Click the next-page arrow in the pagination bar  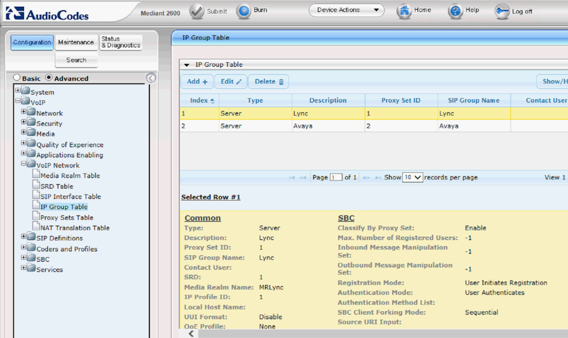(366, 177)
